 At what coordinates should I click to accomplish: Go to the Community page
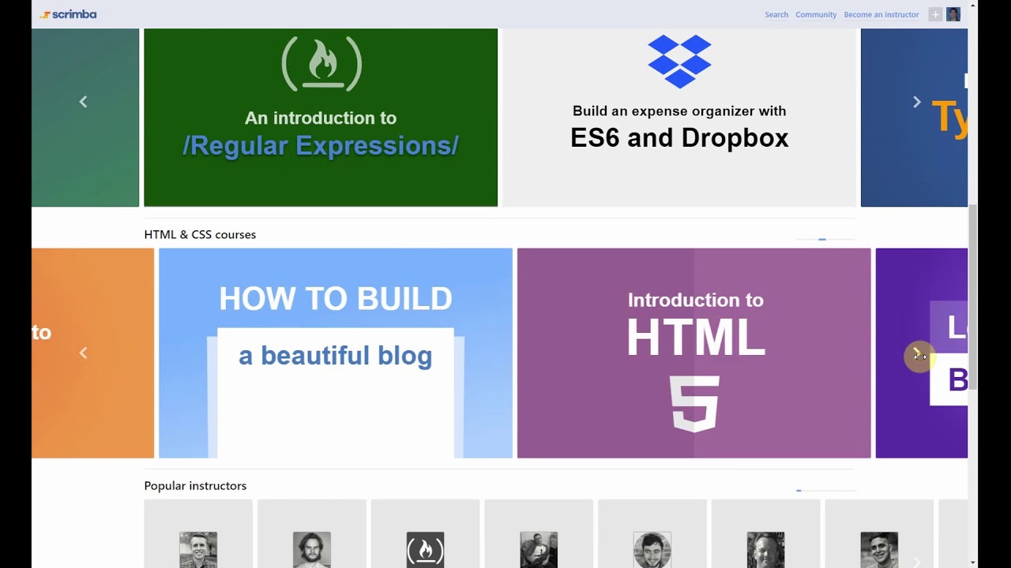816,14
